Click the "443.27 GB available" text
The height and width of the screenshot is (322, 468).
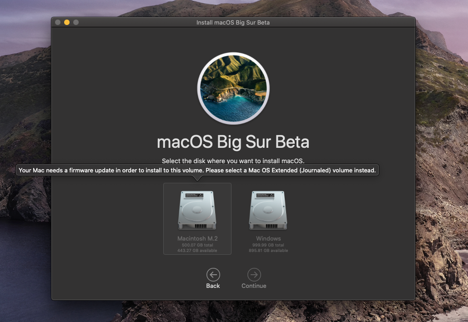click(x=197, y=251)
